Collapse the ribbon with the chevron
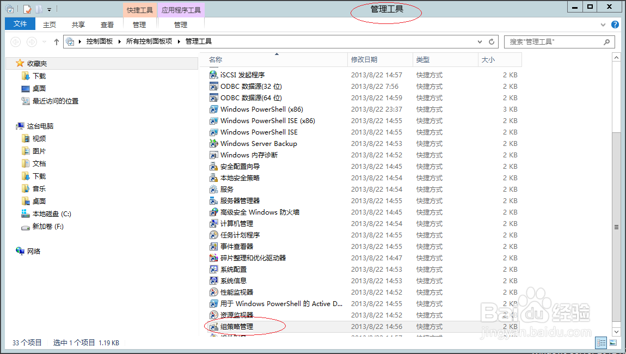 coord(604,24)
